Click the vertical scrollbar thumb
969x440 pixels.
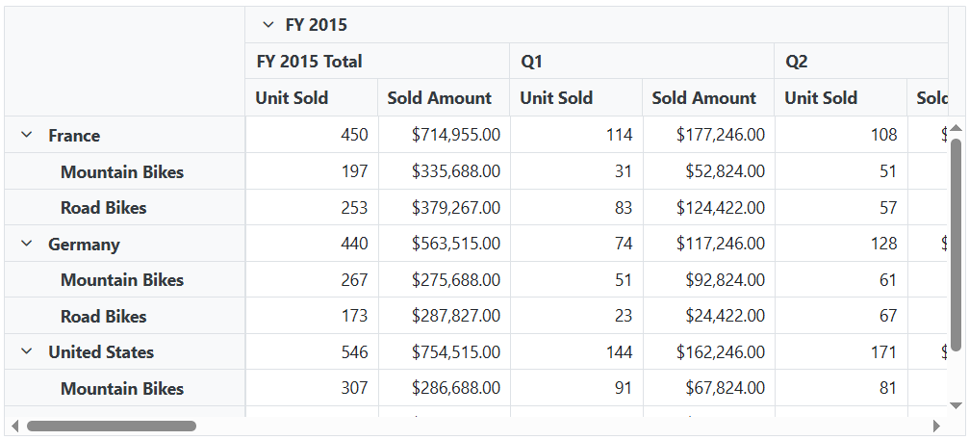click(x=956, y=246)
